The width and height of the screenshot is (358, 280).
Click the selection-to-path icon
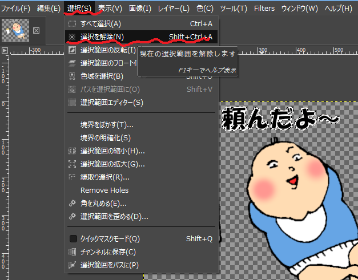coord(72,265)
